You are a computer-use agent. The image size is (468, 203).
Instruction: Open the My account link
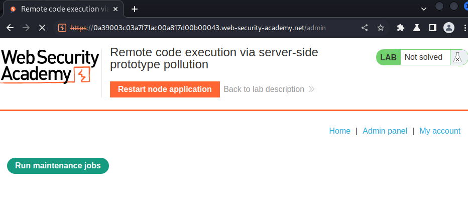[440, 131]
